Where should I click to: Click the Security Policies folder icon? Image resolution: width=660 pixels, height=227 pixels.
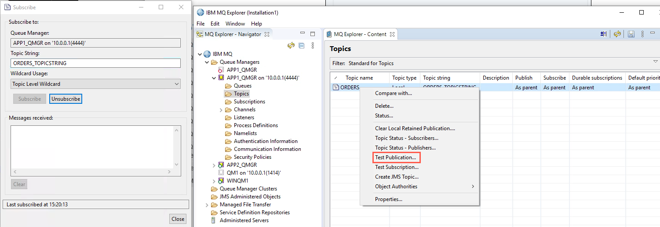[228, 157]
